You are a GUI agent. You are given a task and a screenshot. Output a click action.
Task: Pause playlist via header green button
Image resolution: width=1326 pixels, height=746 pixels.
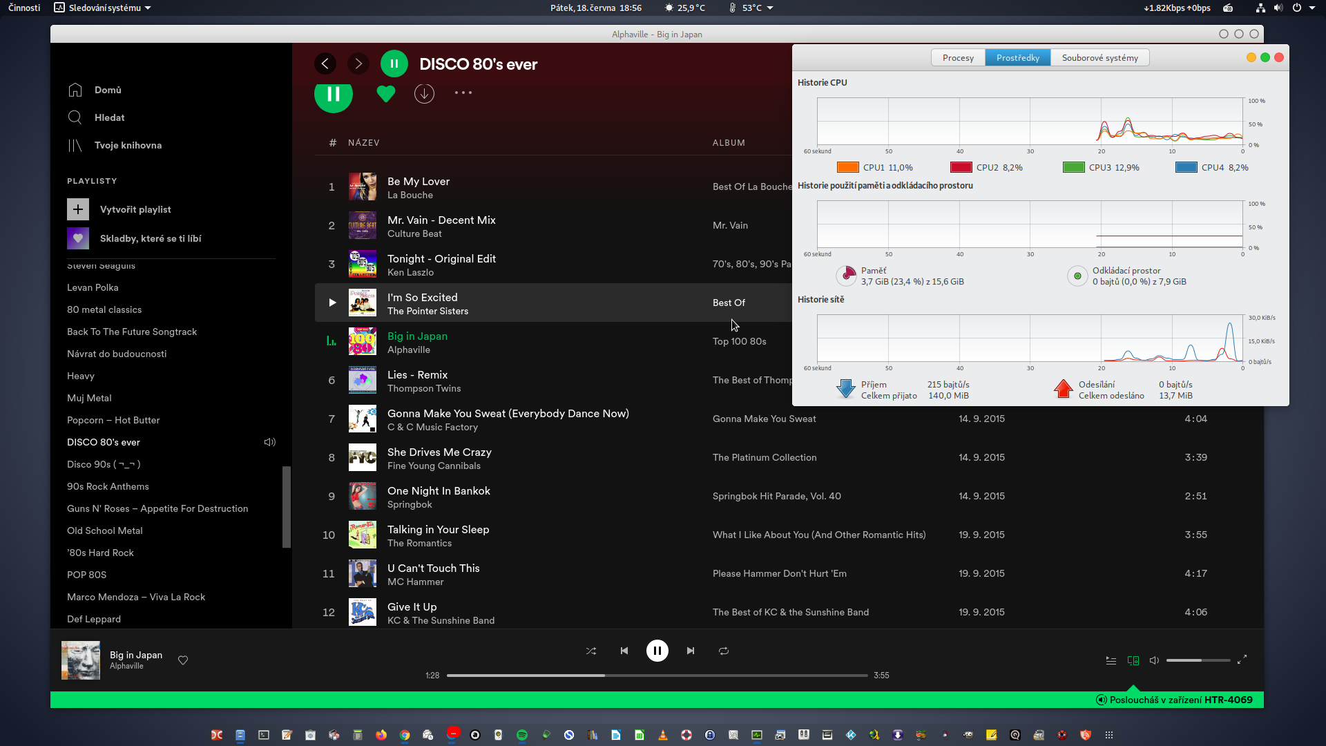[x=394, y=64]
